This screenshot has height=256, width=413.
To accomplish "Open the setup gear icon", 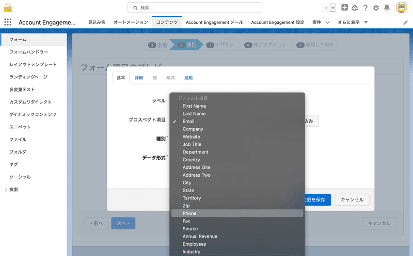I will [376, 8].
